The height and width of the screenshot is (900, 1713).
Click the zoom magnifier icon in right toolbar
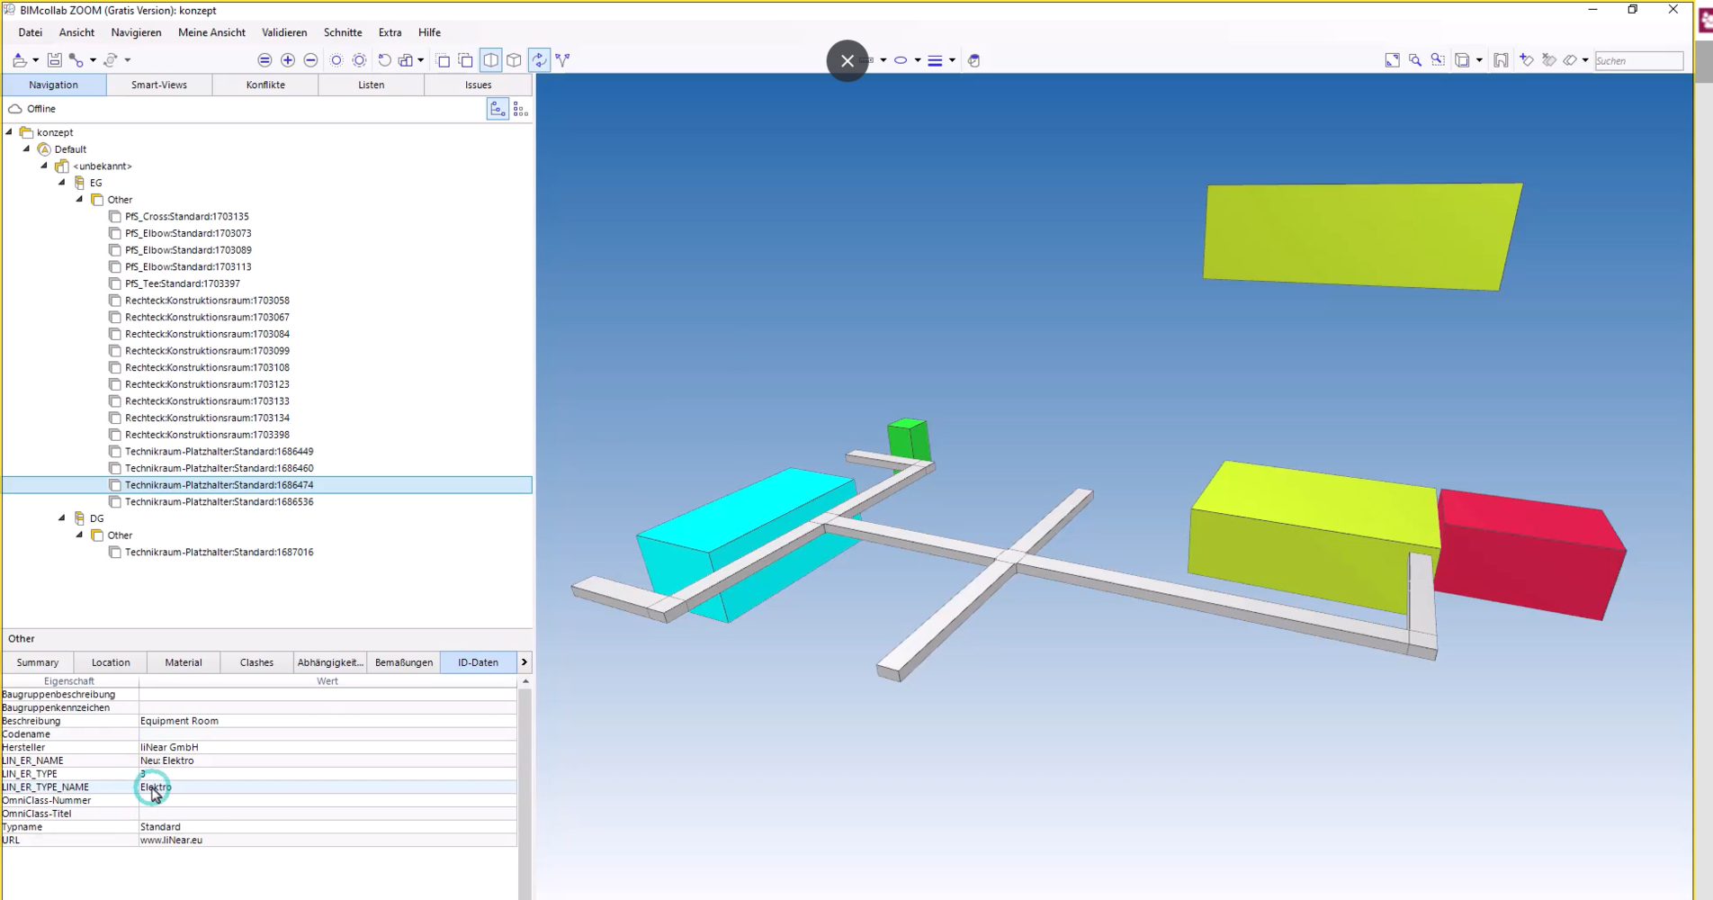tap(1415, 60)
